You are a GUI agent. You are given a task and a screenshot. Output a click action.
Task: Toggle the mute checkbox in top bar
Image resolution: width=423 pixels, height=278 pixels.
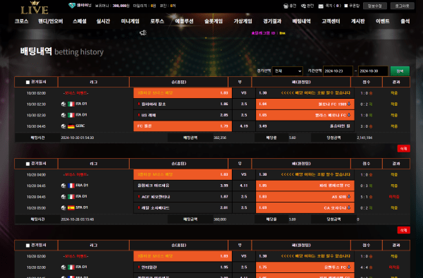click(x=346, y=6)
